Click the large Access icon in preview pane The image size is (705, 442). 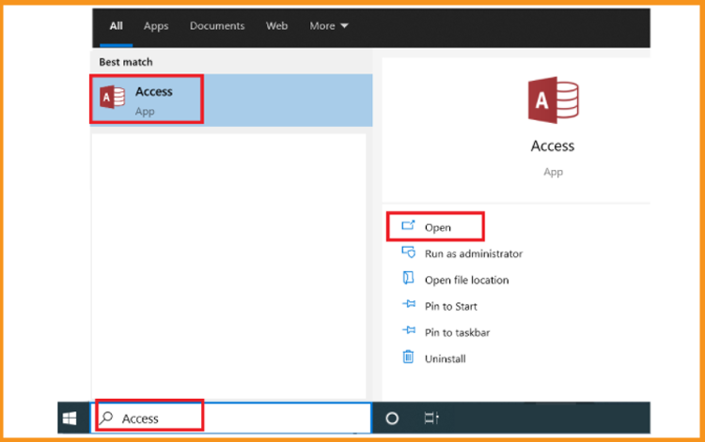[x=553, y=100]
